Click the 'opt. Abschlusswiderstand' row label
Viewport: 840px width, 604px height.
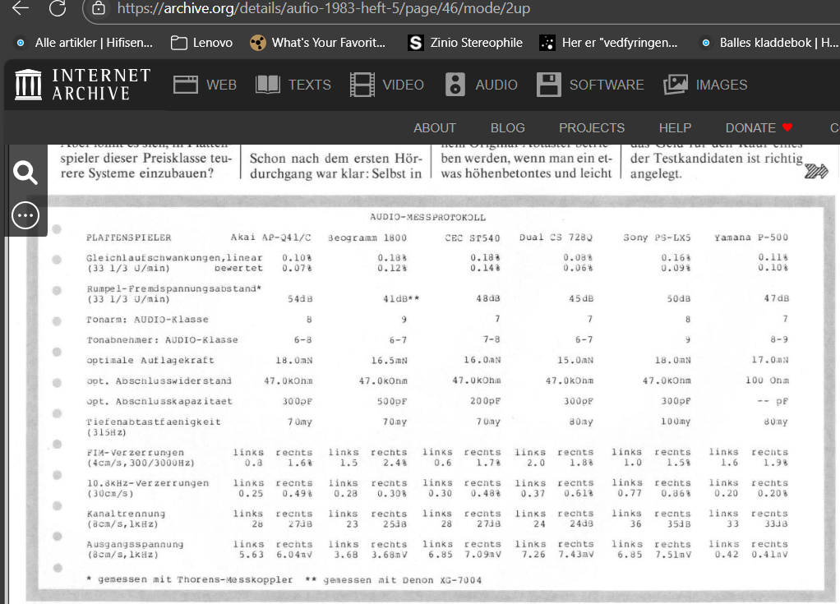pos(159,380)
